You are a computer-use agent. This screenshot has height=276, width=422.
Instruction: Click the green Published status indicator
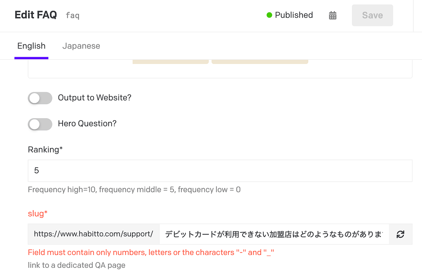(x=270, y=15)
